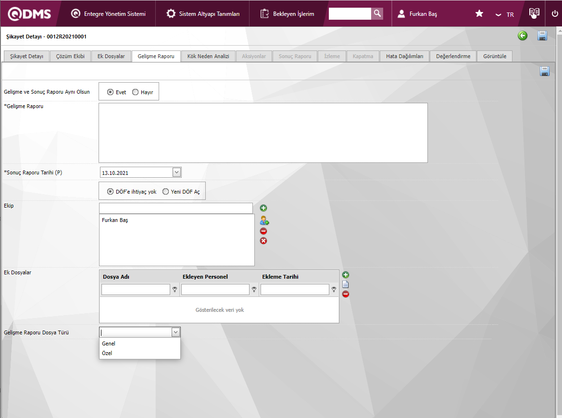The width and height of the screenshot is (562, 418).
Task: Open the Değerlendirme tab
Action: click(453, 56)
